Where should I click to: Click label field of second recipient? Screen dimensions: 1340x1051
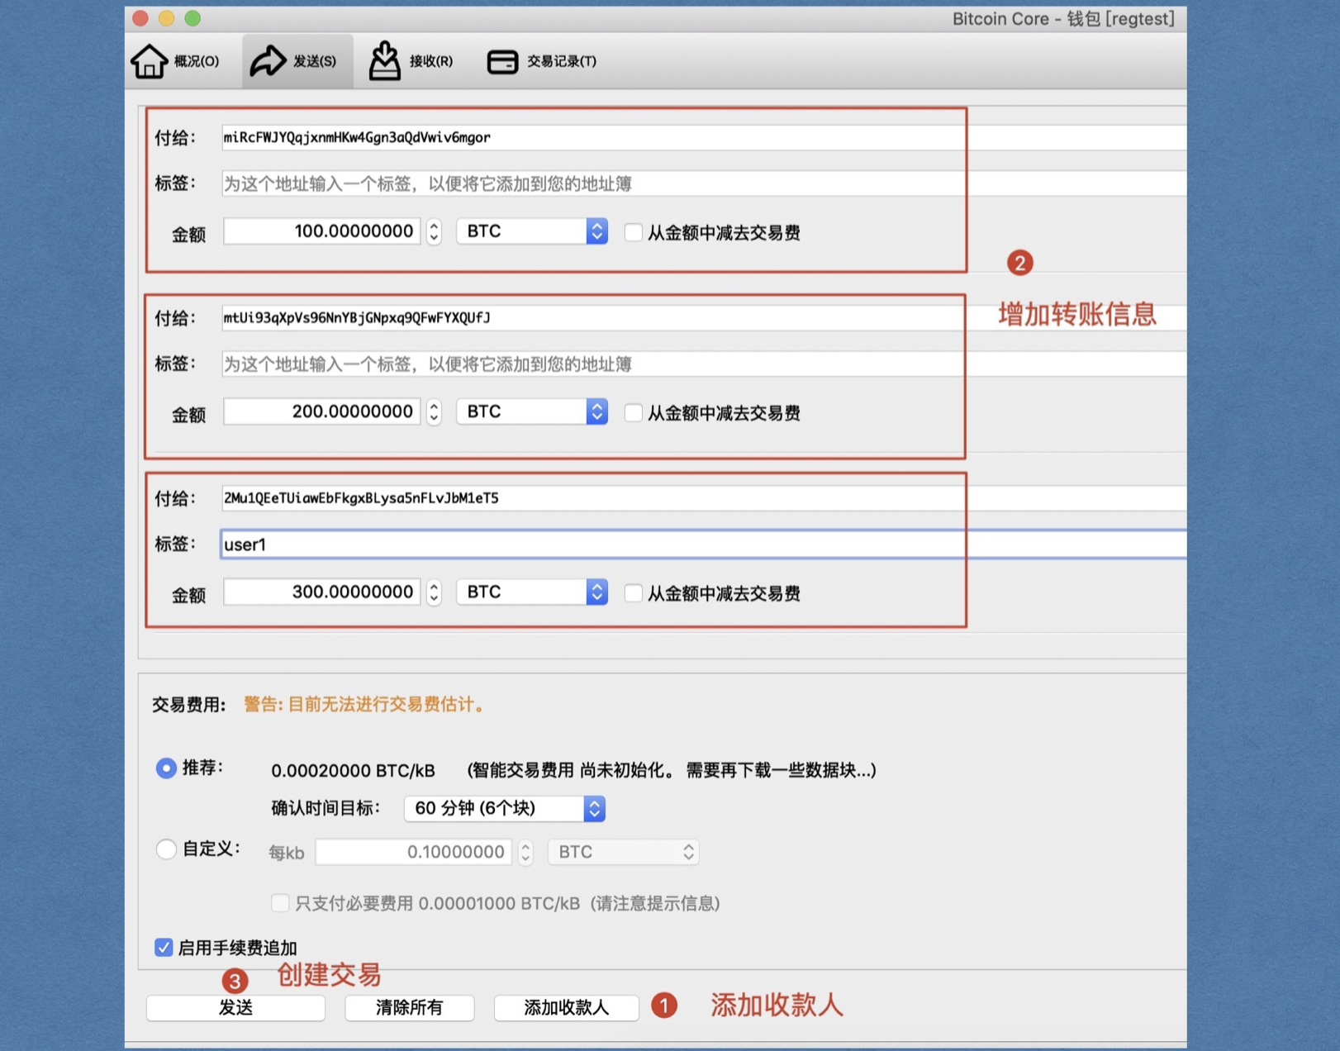[704, 364]
